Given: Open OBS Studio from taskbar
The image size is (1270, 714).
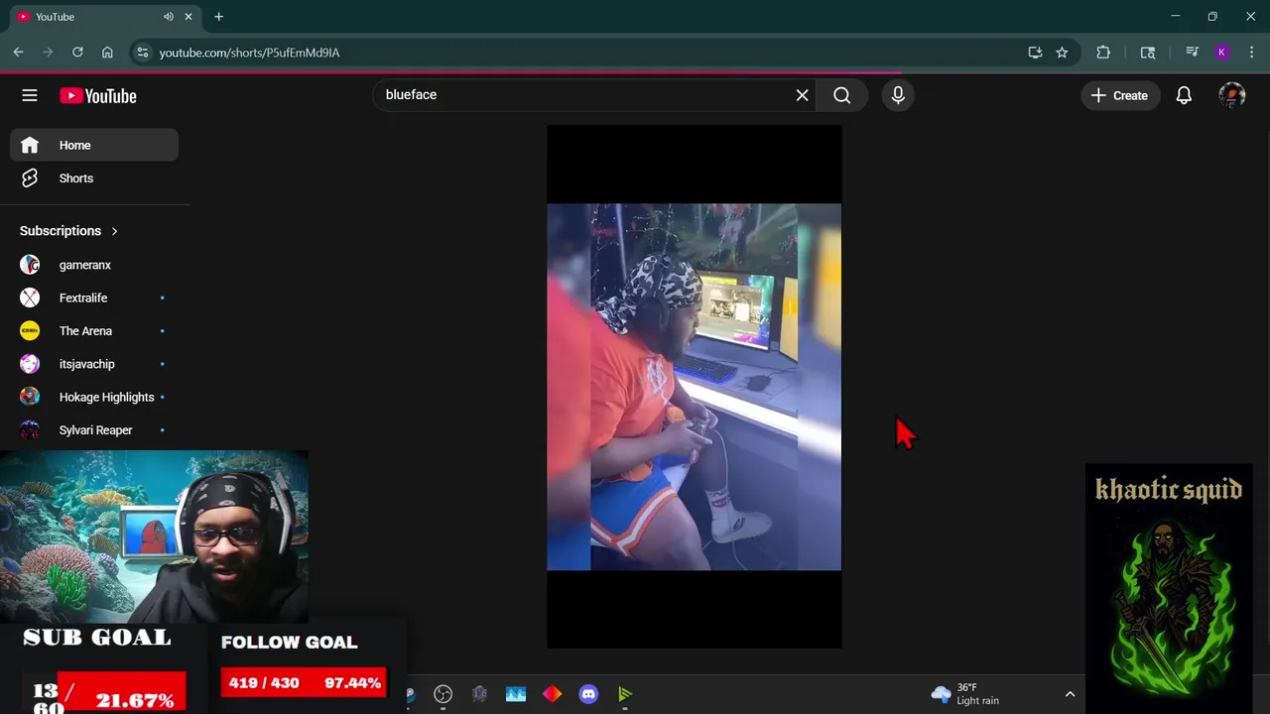Looking at the screenshot, I should (443, 694).
